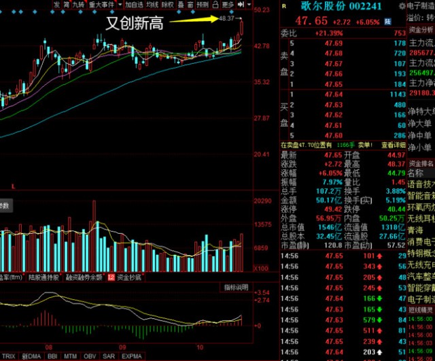Click the jump-to-end arrow icon

(241, 5)
